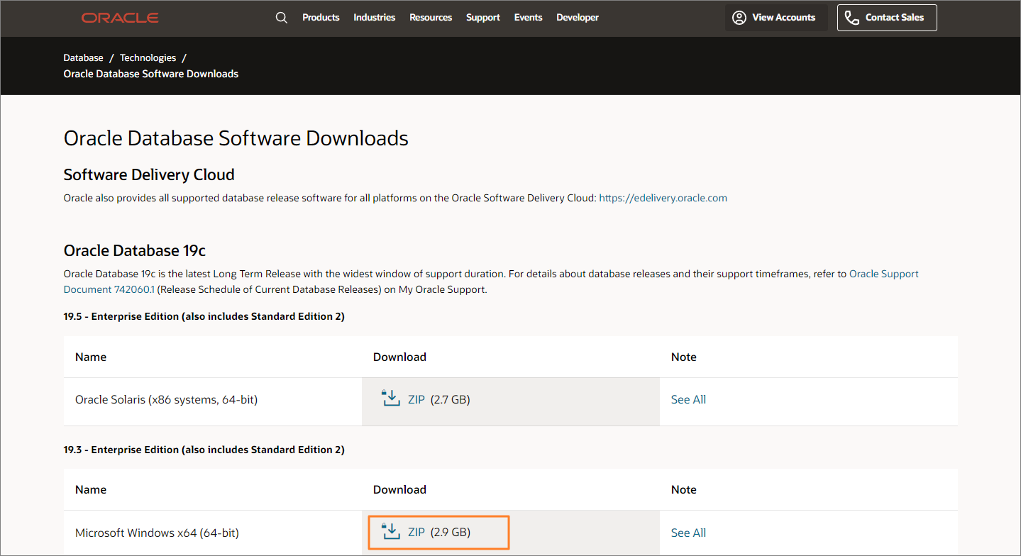The height and width of the screenshot is (556, 1021).
Task: Open the Industries menu
Action: click(x=375, y=18)
